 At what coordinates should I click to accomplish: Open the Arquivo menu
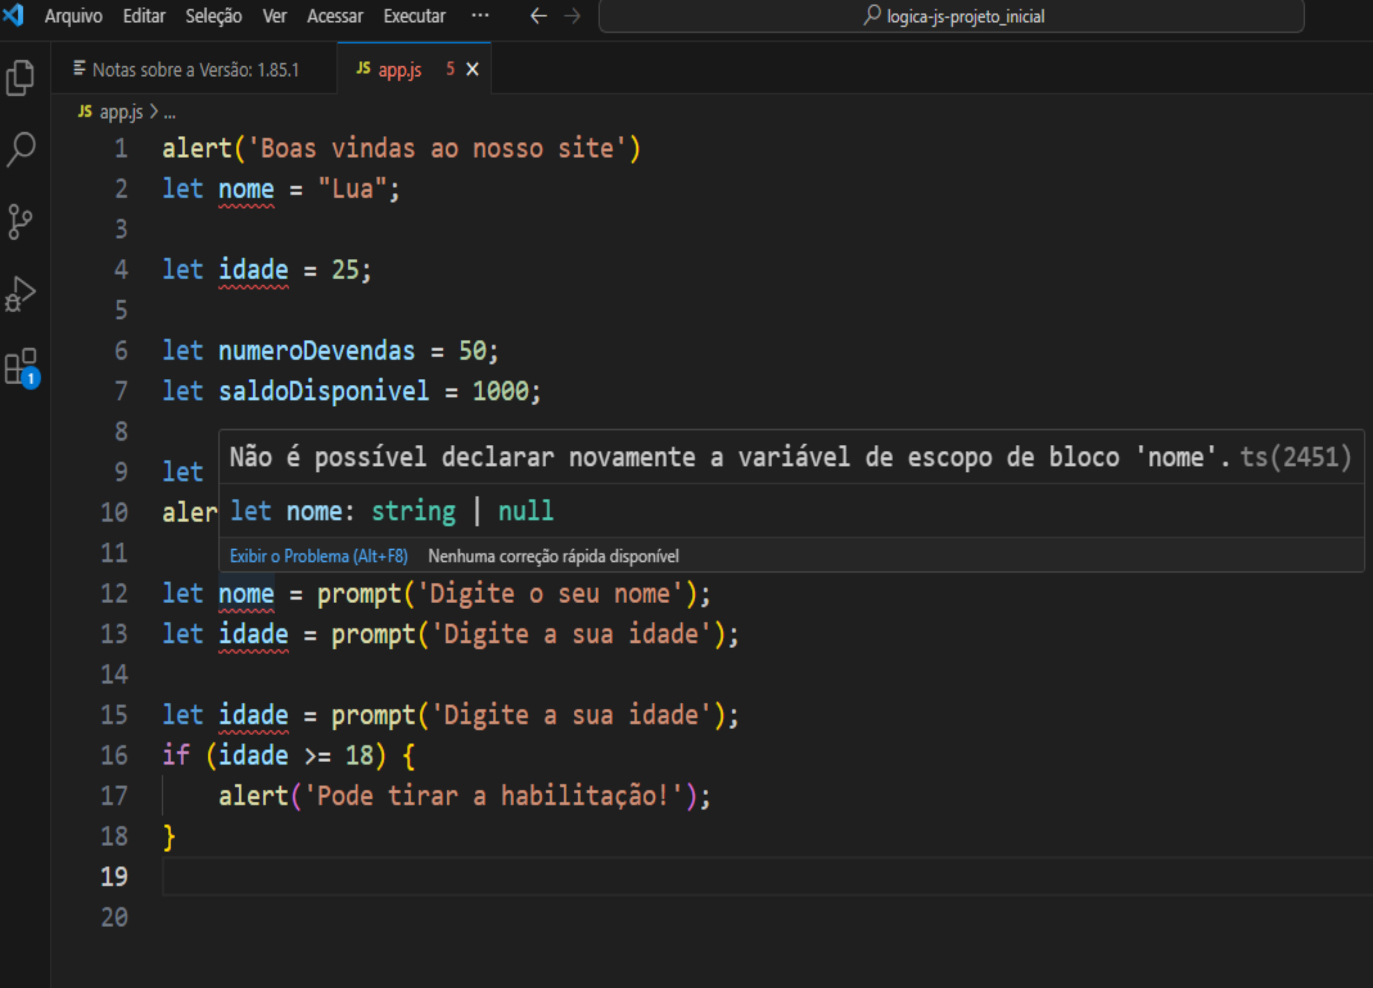(x=73, y=16)
